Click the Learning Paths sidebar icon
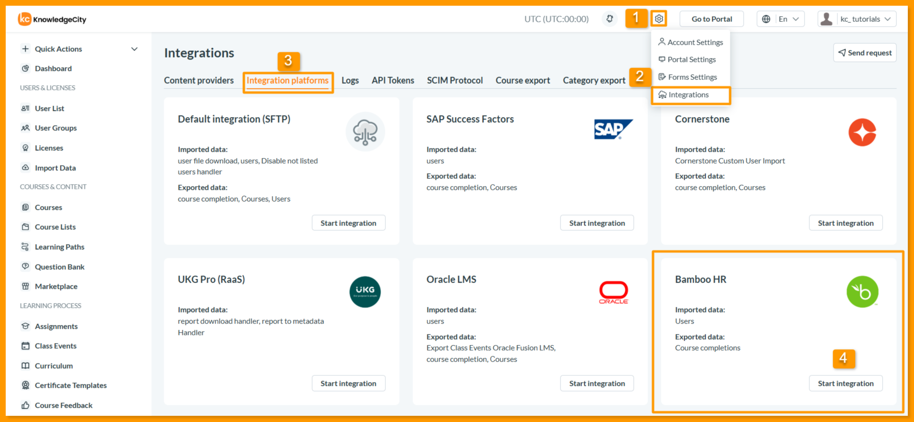The image size is (914, 422). tap(26, 247)
